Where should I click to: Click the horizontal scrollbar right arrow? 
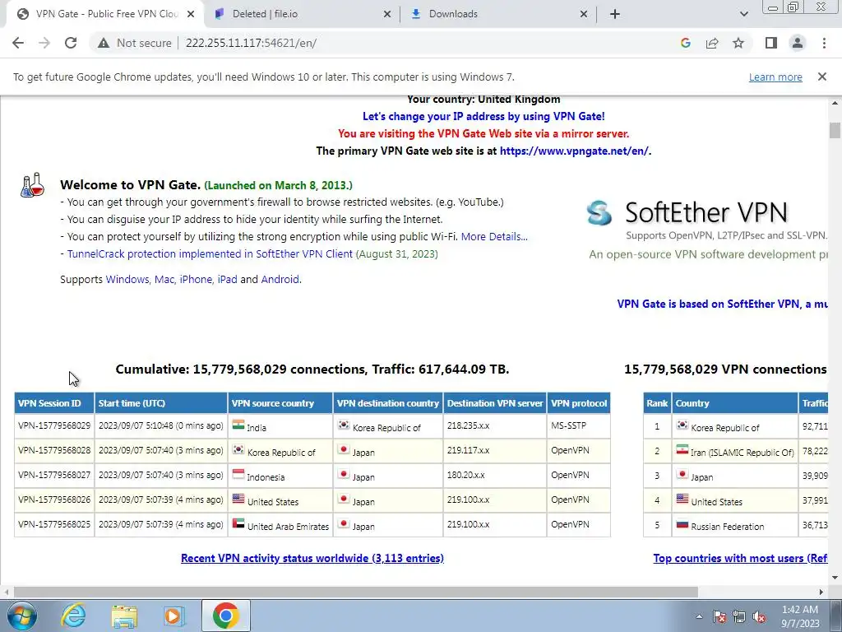[821, 592]
